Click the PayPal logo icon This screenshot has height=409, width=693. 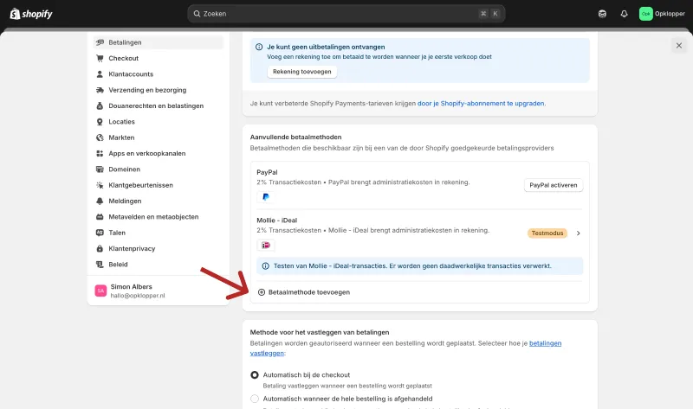point(266,197)
